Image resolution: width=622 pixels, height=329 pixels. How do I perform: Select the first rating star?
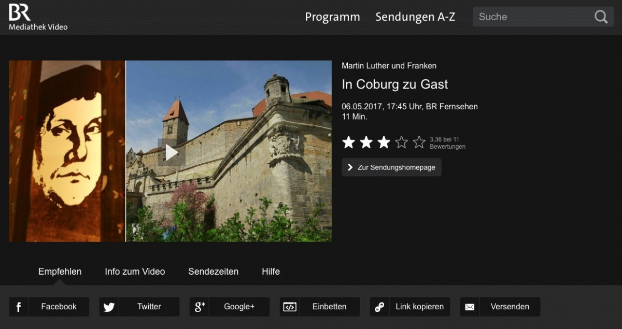[348, 142]
